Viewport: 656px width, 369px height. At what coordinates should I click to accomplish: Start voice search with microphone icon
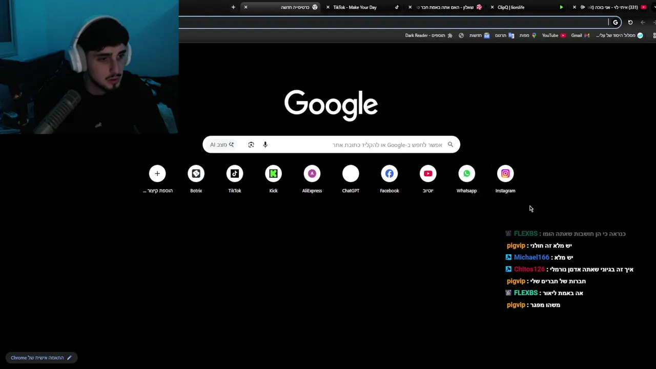265,145
